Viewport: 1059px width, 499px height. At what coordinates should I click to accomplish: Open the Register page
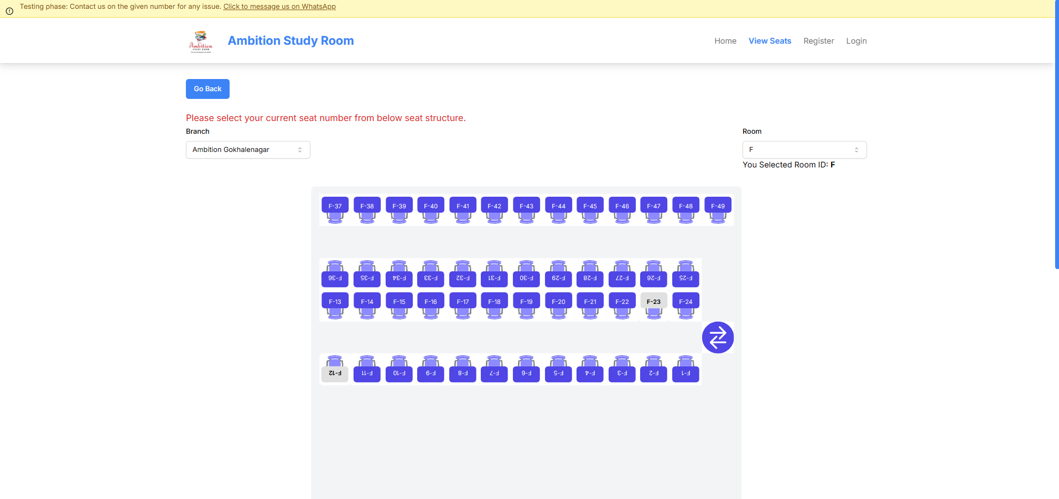(x=818, y=41)
